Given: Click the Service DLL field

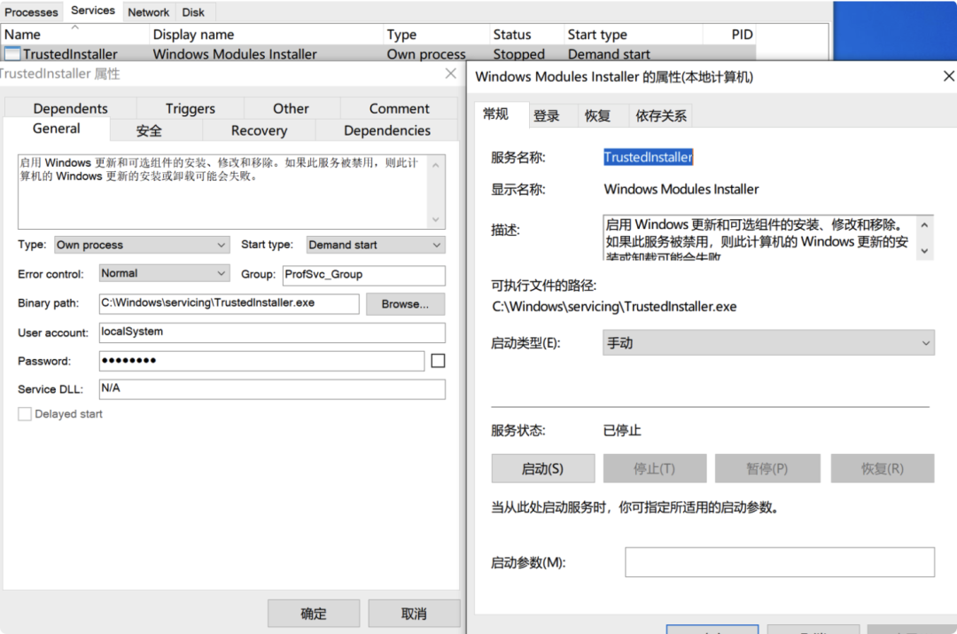Looking at the screenshot, I should coord(272,389).
